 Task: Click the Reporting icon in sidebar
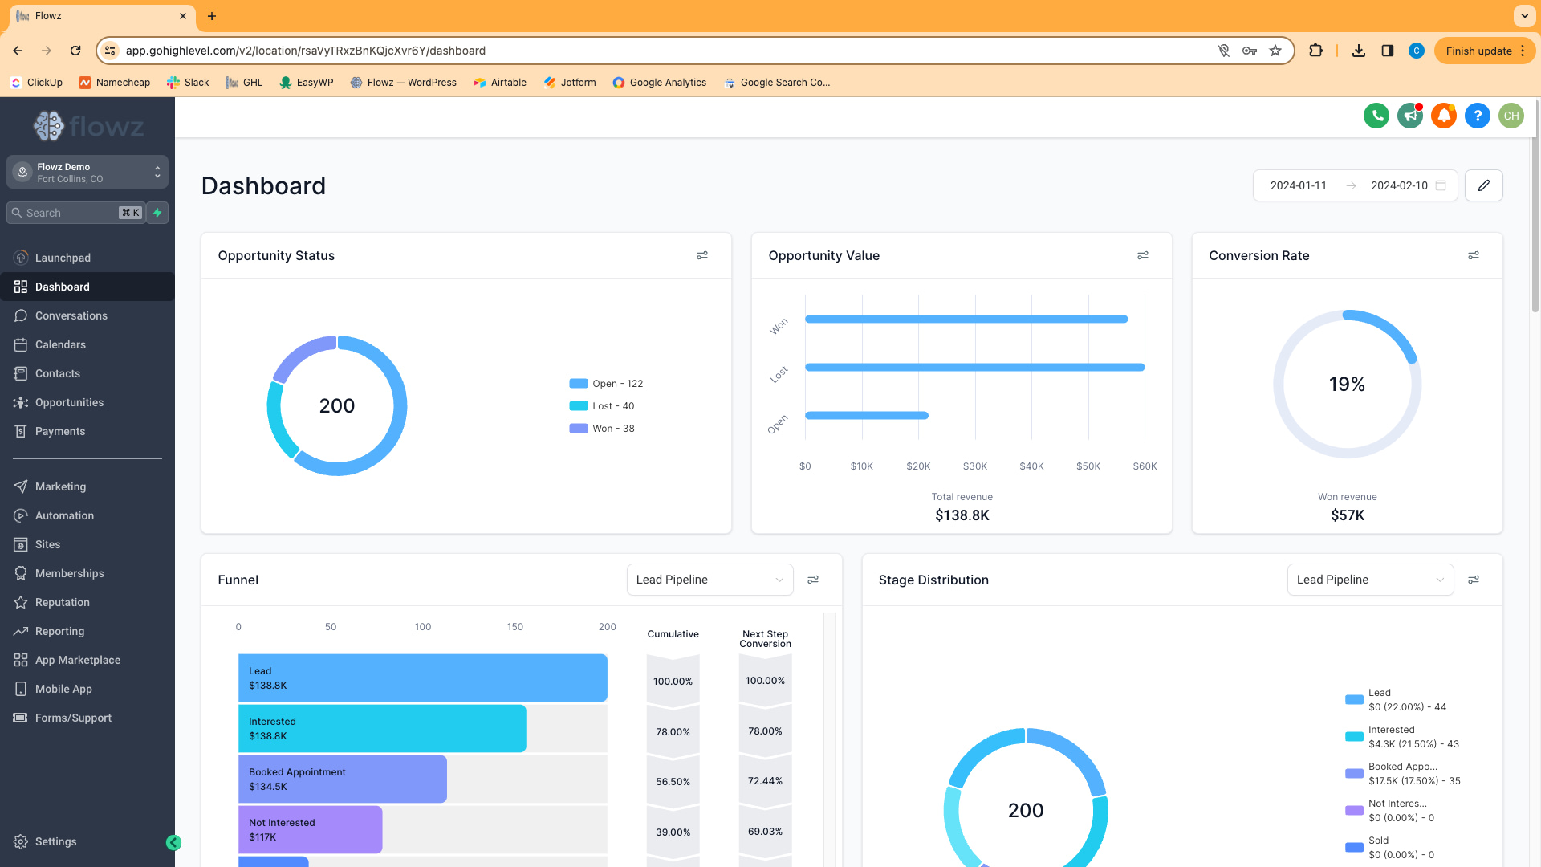pos(20,631)
